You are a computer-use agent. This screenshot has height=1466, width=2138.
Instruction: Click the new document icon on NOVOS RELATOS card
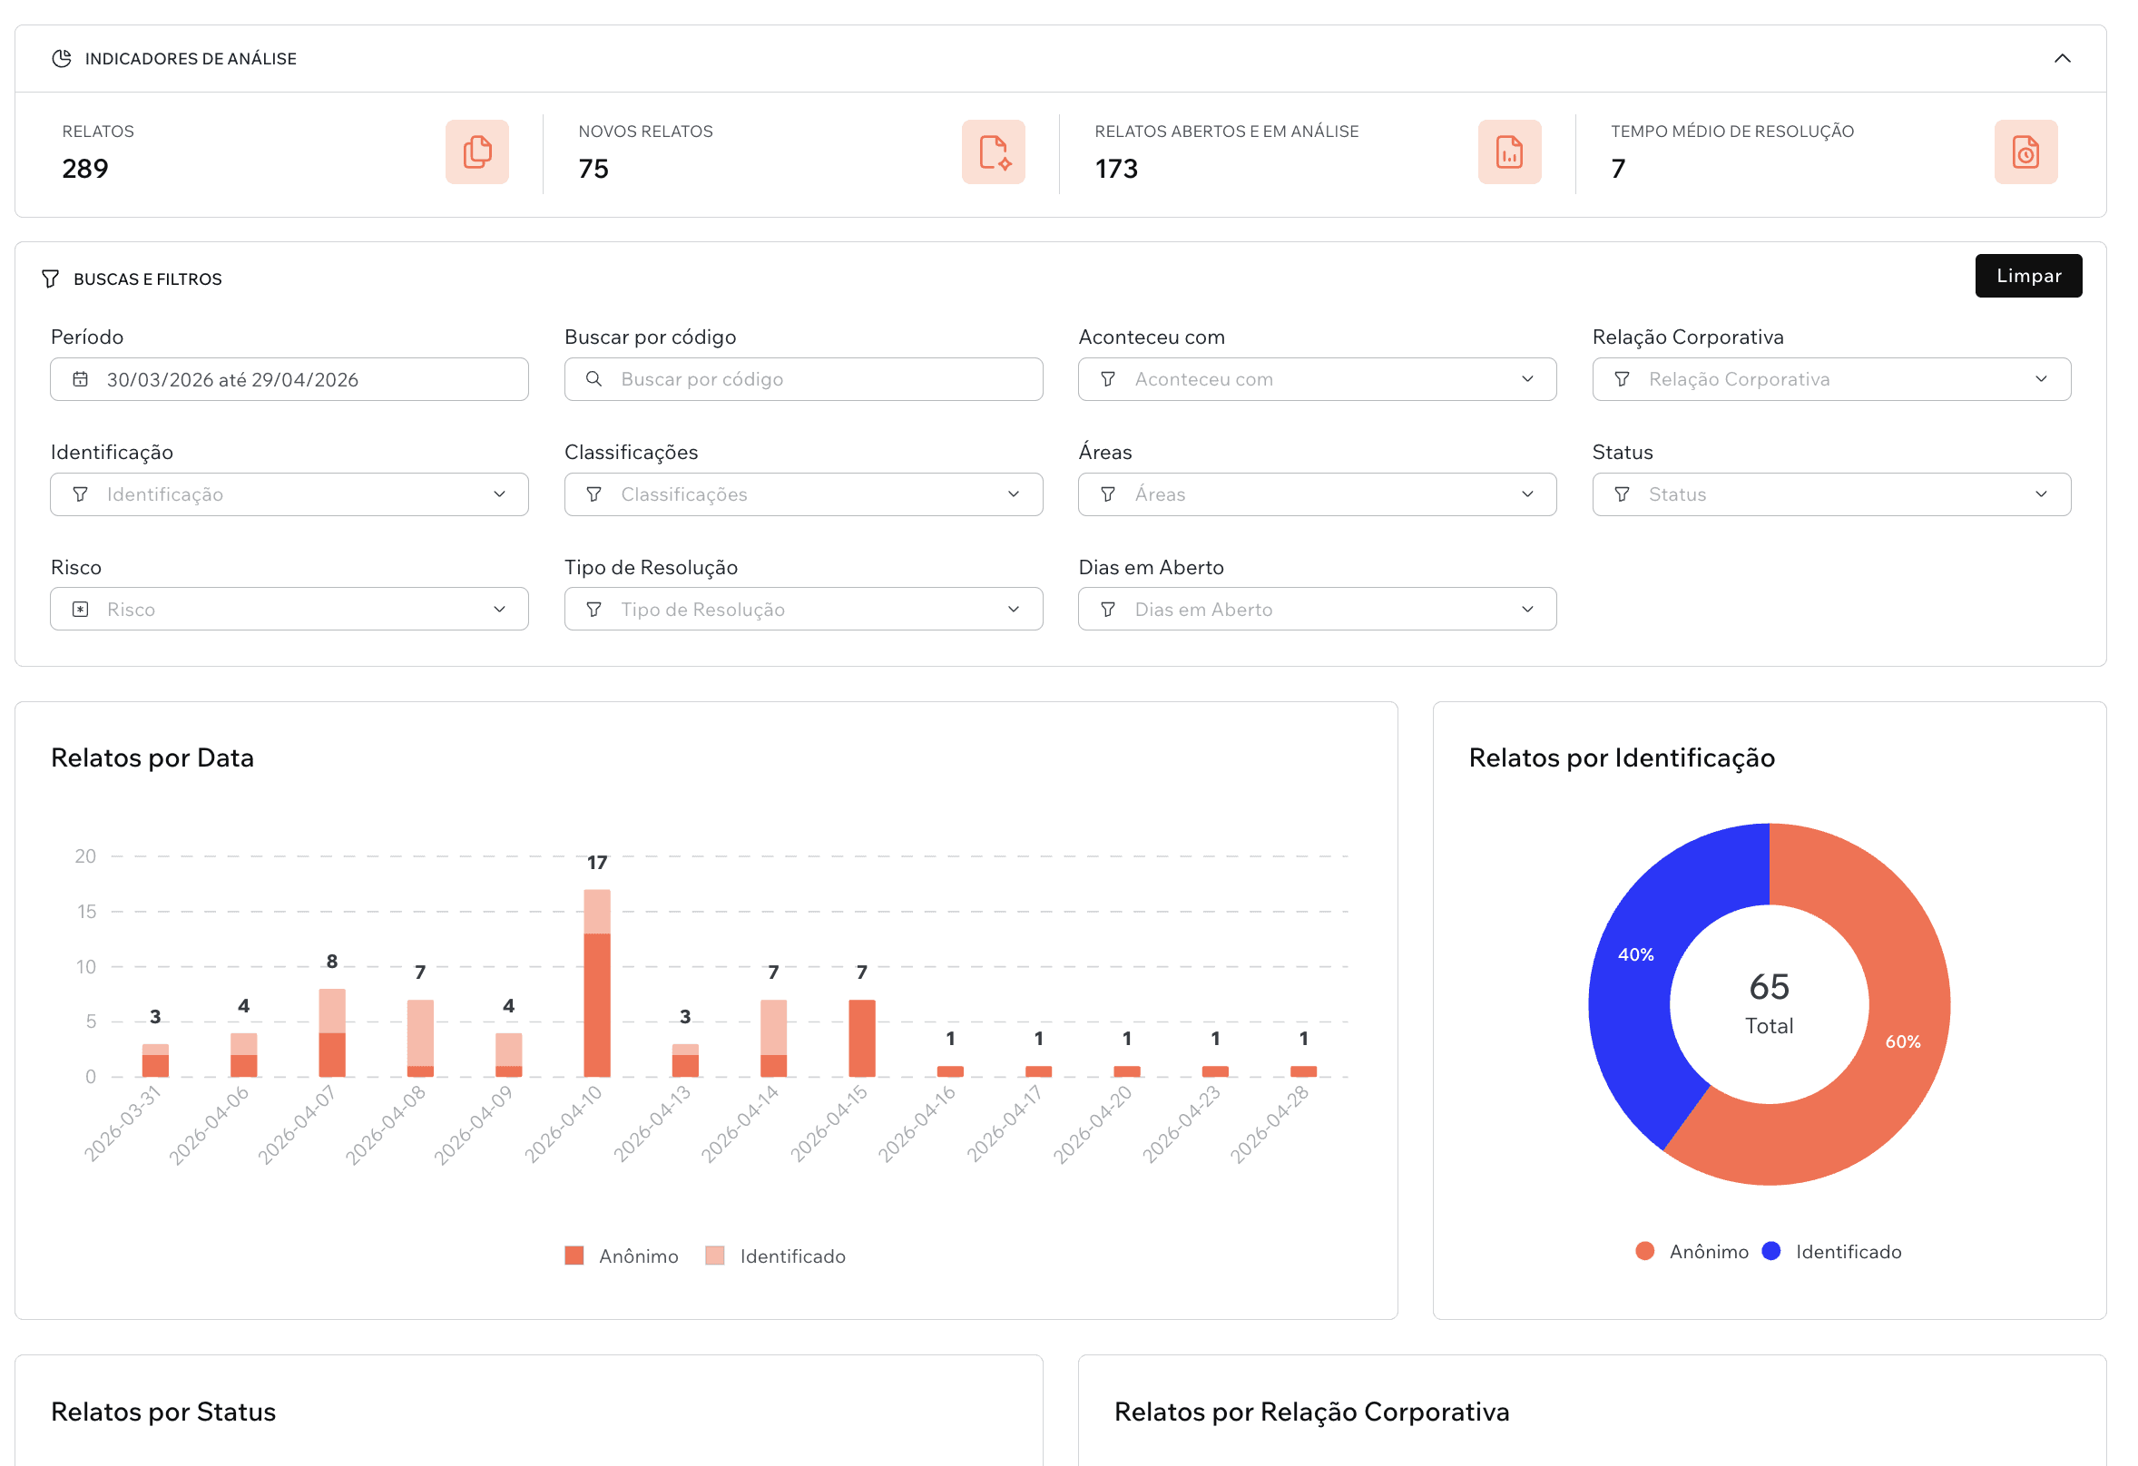pyautogui.click(x=994, y=151)
